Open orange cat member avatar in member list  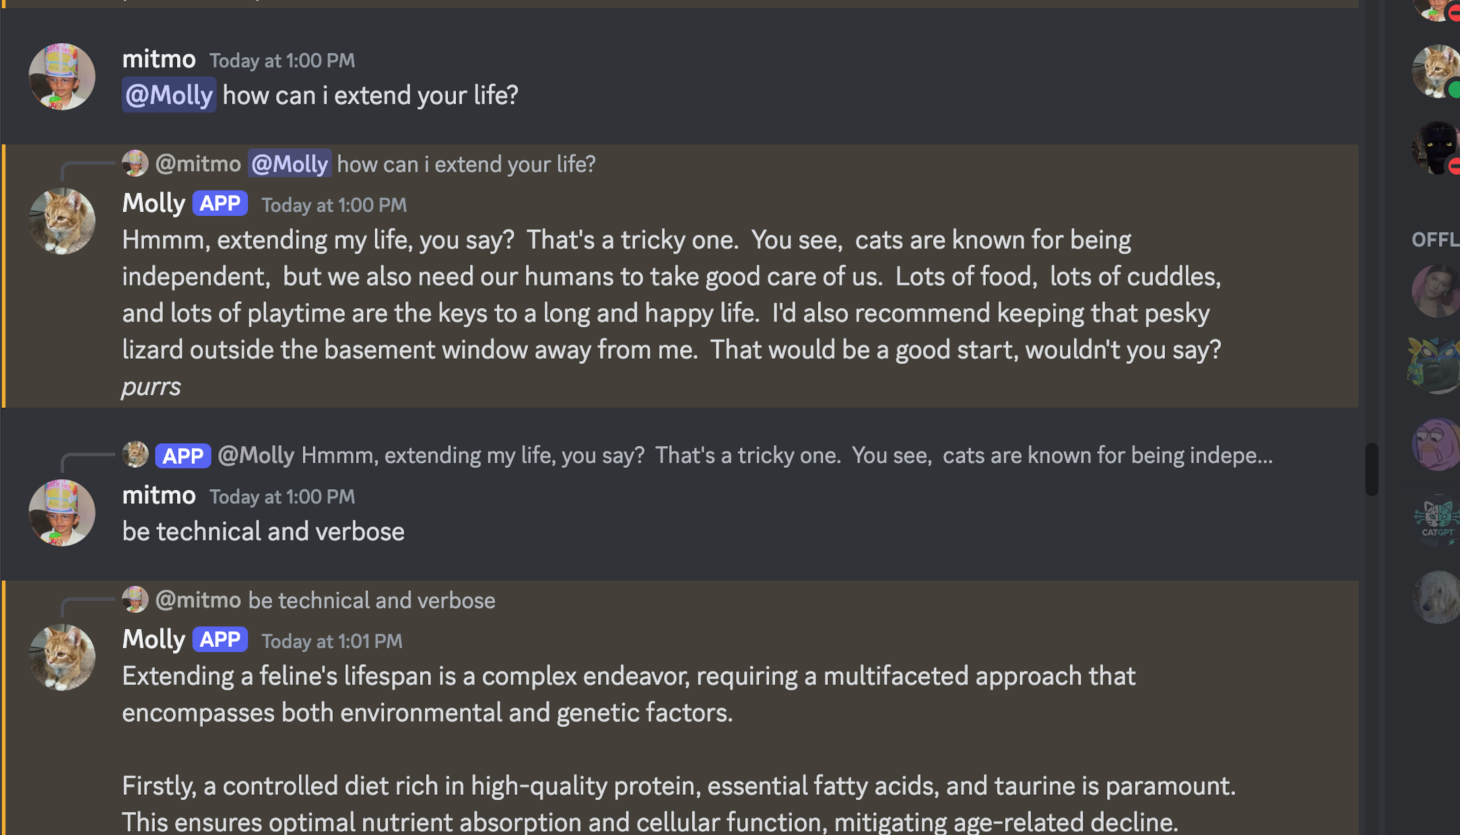(1436, 71)
